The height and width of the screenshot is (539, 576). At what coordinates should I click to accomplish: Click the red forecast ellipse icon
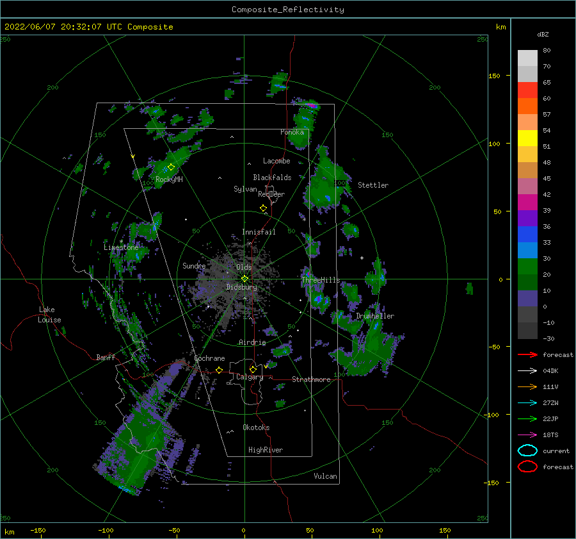[x=527, y=467]
